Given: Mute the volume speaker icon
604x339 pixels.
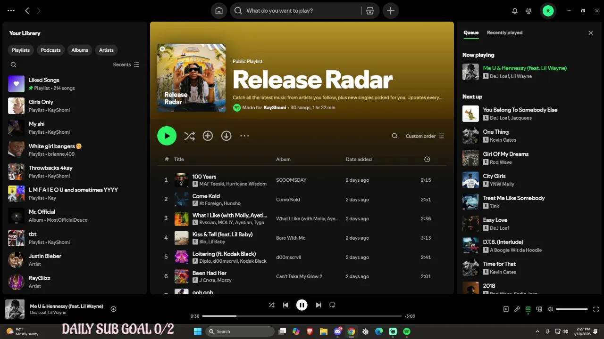Looking at the screenshot, I should tap(550, 309).
